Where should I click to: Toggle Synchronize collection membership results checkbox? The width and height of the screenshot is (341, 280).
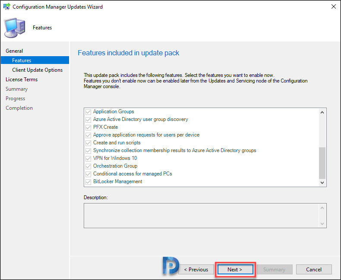[x=88, y=151]
